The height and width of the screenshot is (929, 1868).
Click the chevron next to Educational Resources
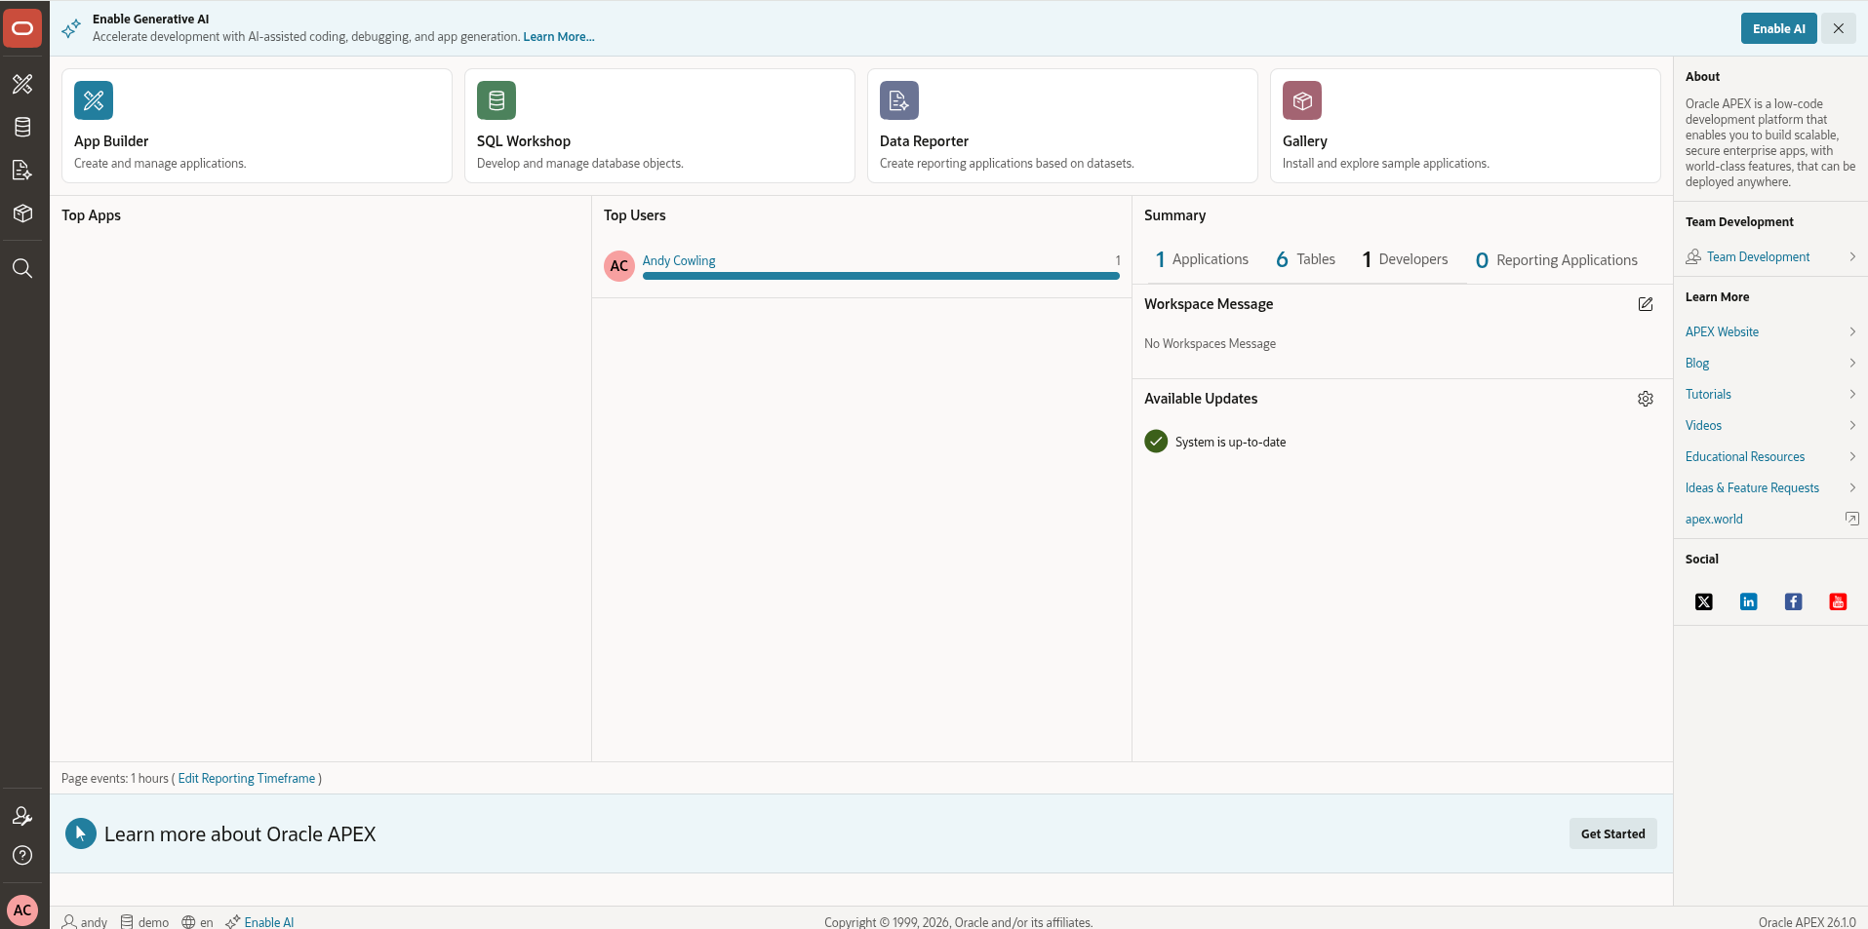pos(1852,456)
